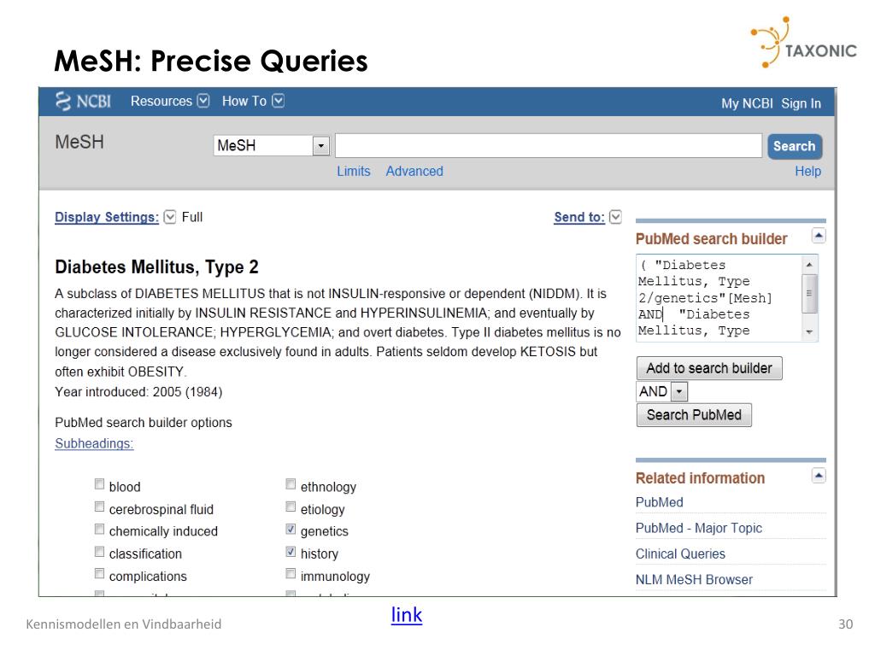875x656 pixels.
Task: Collapse the Related information panel
Action: pos(818,476)
